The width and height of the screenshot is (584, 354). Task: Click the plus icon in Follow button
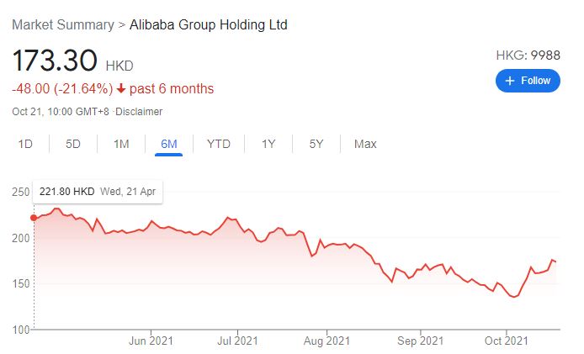(509, 81)
